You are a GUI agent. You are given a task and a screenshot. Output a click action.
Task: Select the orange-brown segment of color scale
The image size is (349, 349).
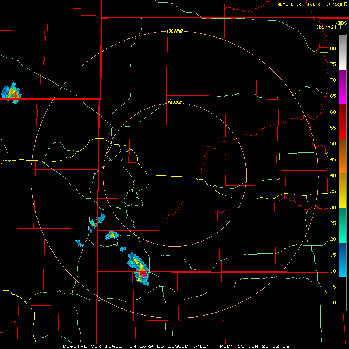(x=342, y=156)
